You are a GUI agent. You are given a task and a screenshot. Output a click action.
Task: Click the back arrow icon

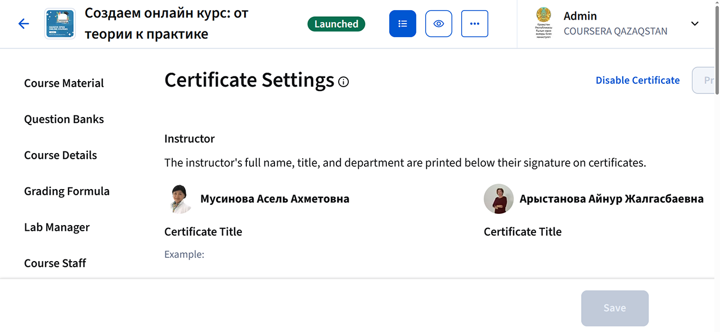(24, 24)
